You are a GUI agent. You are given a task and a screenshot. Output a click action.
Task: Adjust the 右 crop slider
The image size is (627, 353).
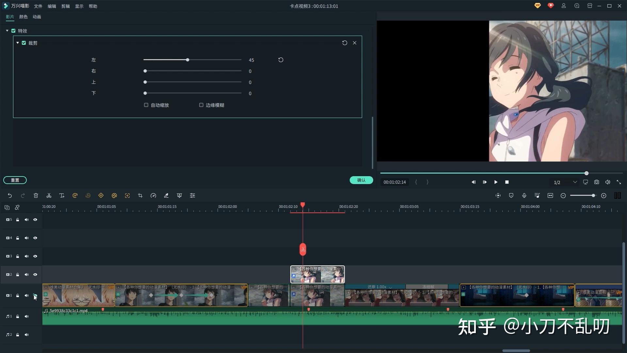[192, 71]
